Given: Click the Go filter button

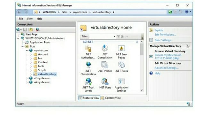Looking at the screenshot, I should (x=121, y=36).
